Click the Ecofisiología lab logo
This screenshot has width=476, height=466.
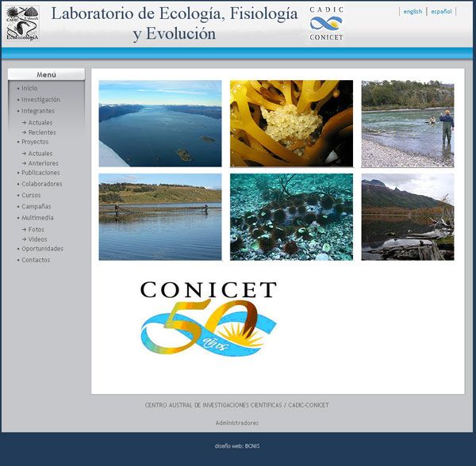pos(23,24)
